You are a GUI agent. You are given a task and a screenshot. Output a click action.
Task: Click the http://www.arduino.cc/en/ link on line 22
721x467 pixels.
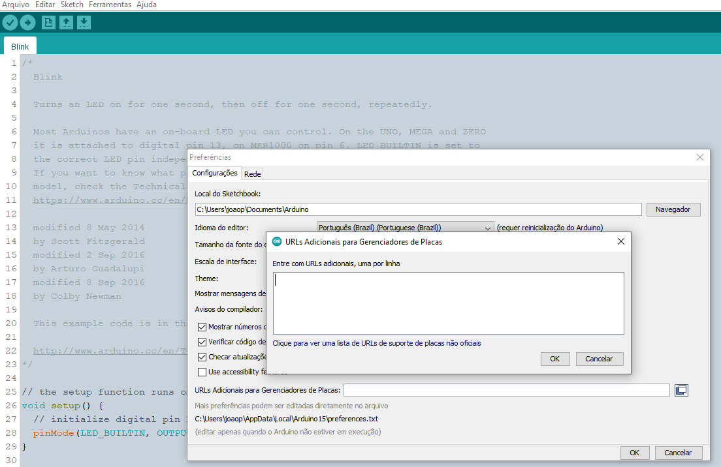tap(110, 351)
